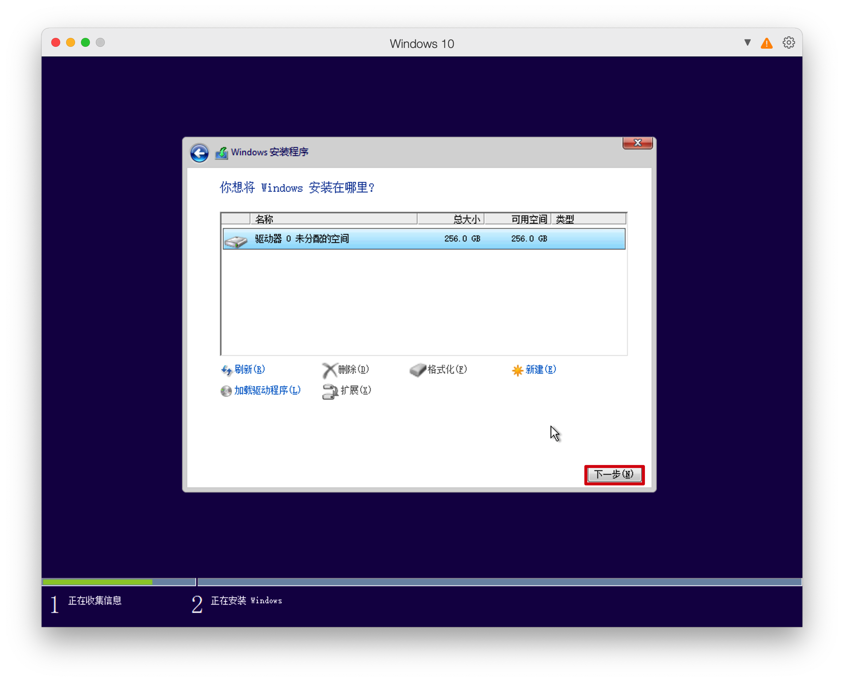844x682 pixels.
Task: Click the 类型 column header
Action: [588, 219]
